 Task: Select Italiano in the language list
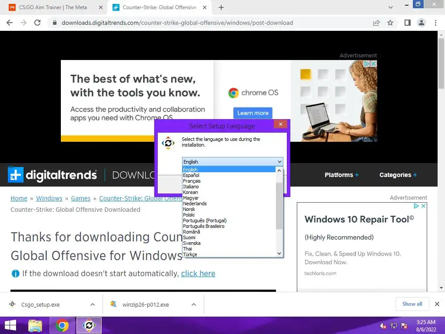(229, 187)
